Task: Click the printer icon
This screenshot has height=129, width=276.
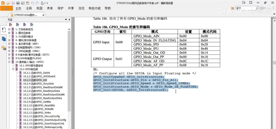Action: point(18,3)
